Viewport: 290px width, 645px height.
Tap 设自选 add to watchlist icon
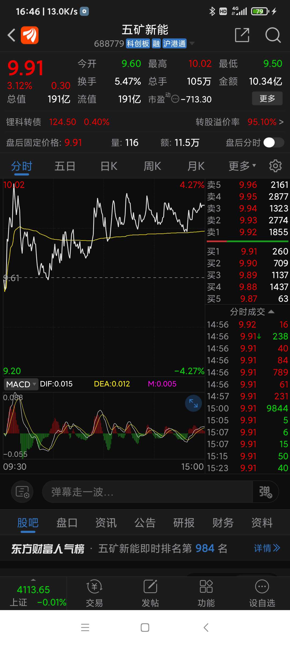(x=262, y=594)
